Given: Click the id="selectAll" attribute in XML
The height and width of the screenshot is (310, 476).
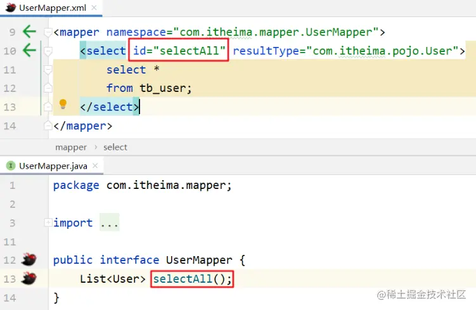Looking at the screenshot, I should (179, 51).
